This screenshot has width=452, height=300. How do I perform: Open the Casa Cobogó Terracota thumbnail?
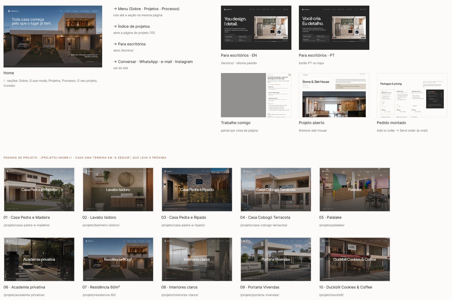pyautogui.click(x=276, y=190)
